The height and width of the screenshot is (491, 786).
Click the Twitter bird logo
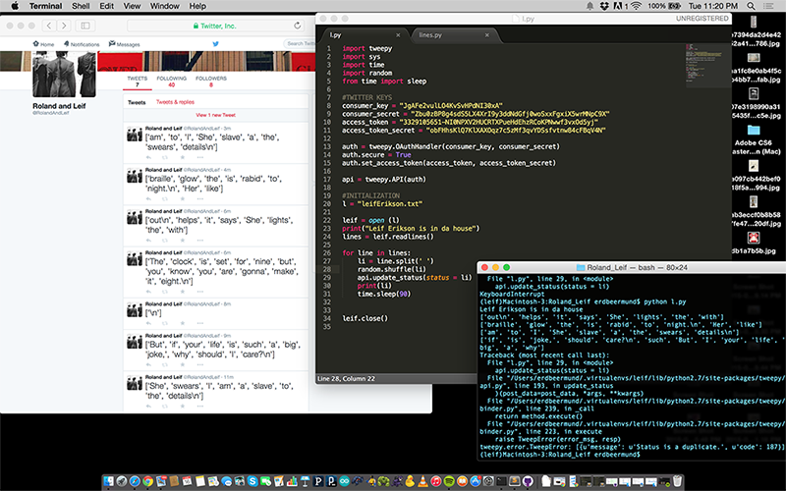point(215,44)
